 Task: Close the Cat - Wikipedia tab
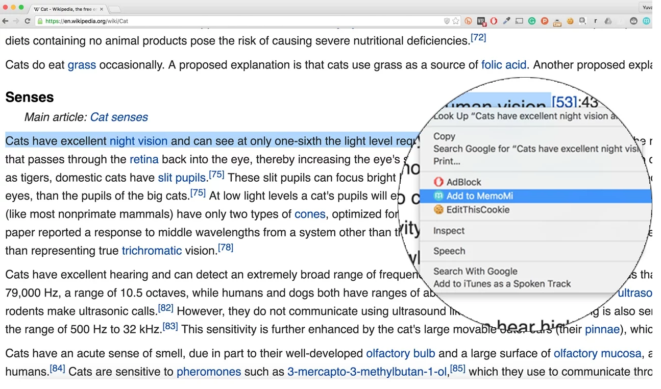click(102, 9)
